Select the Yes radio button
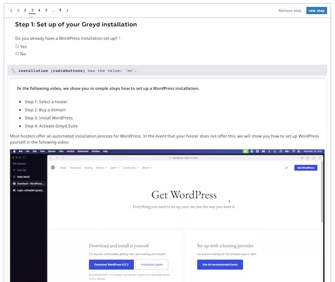This screenshot has height=282, width=335. [x=17, y=46]
